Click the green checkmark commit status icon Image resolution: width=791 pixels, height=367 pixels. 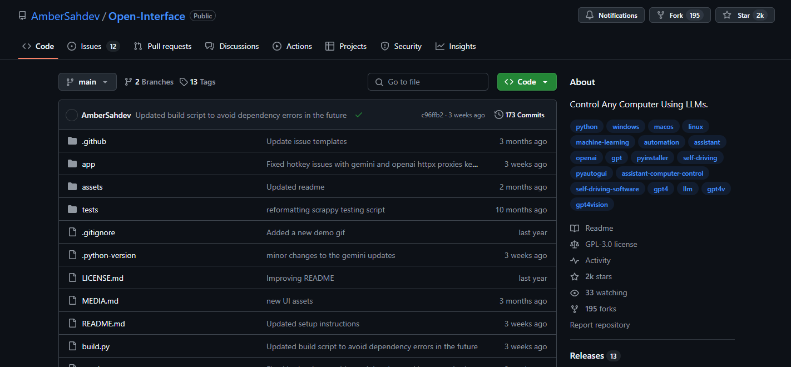(x=359, y=115)
